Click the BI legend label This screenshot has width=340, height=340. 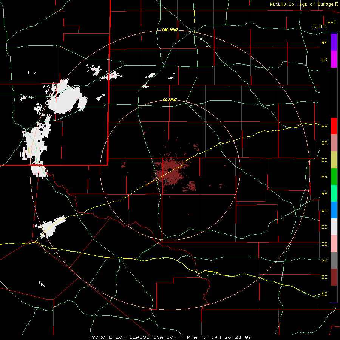pos(325,277)
